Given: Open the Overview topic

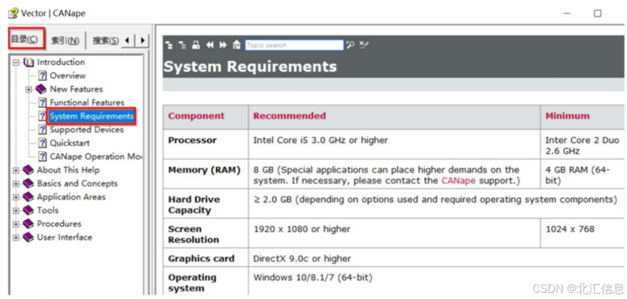Looking at the screenshot, I should tap(67, 76).
